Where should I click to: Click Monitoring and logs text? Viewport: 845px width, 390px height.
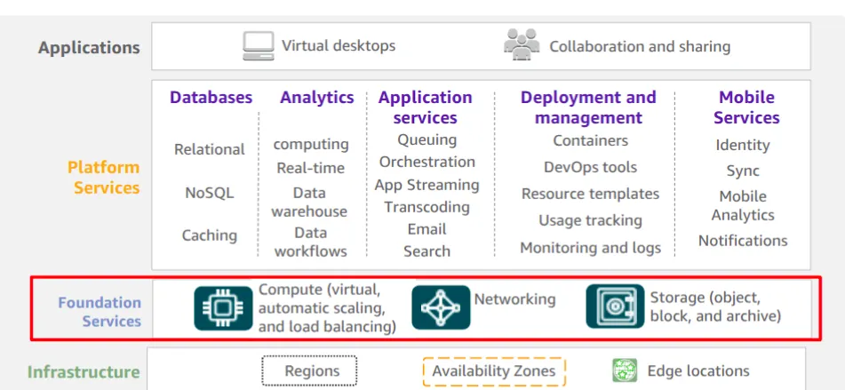(591, 248)
